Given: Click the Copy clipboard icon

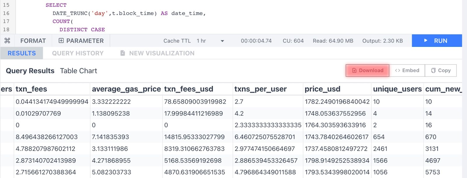Looking at the screenshot, I should pos(433,70).
